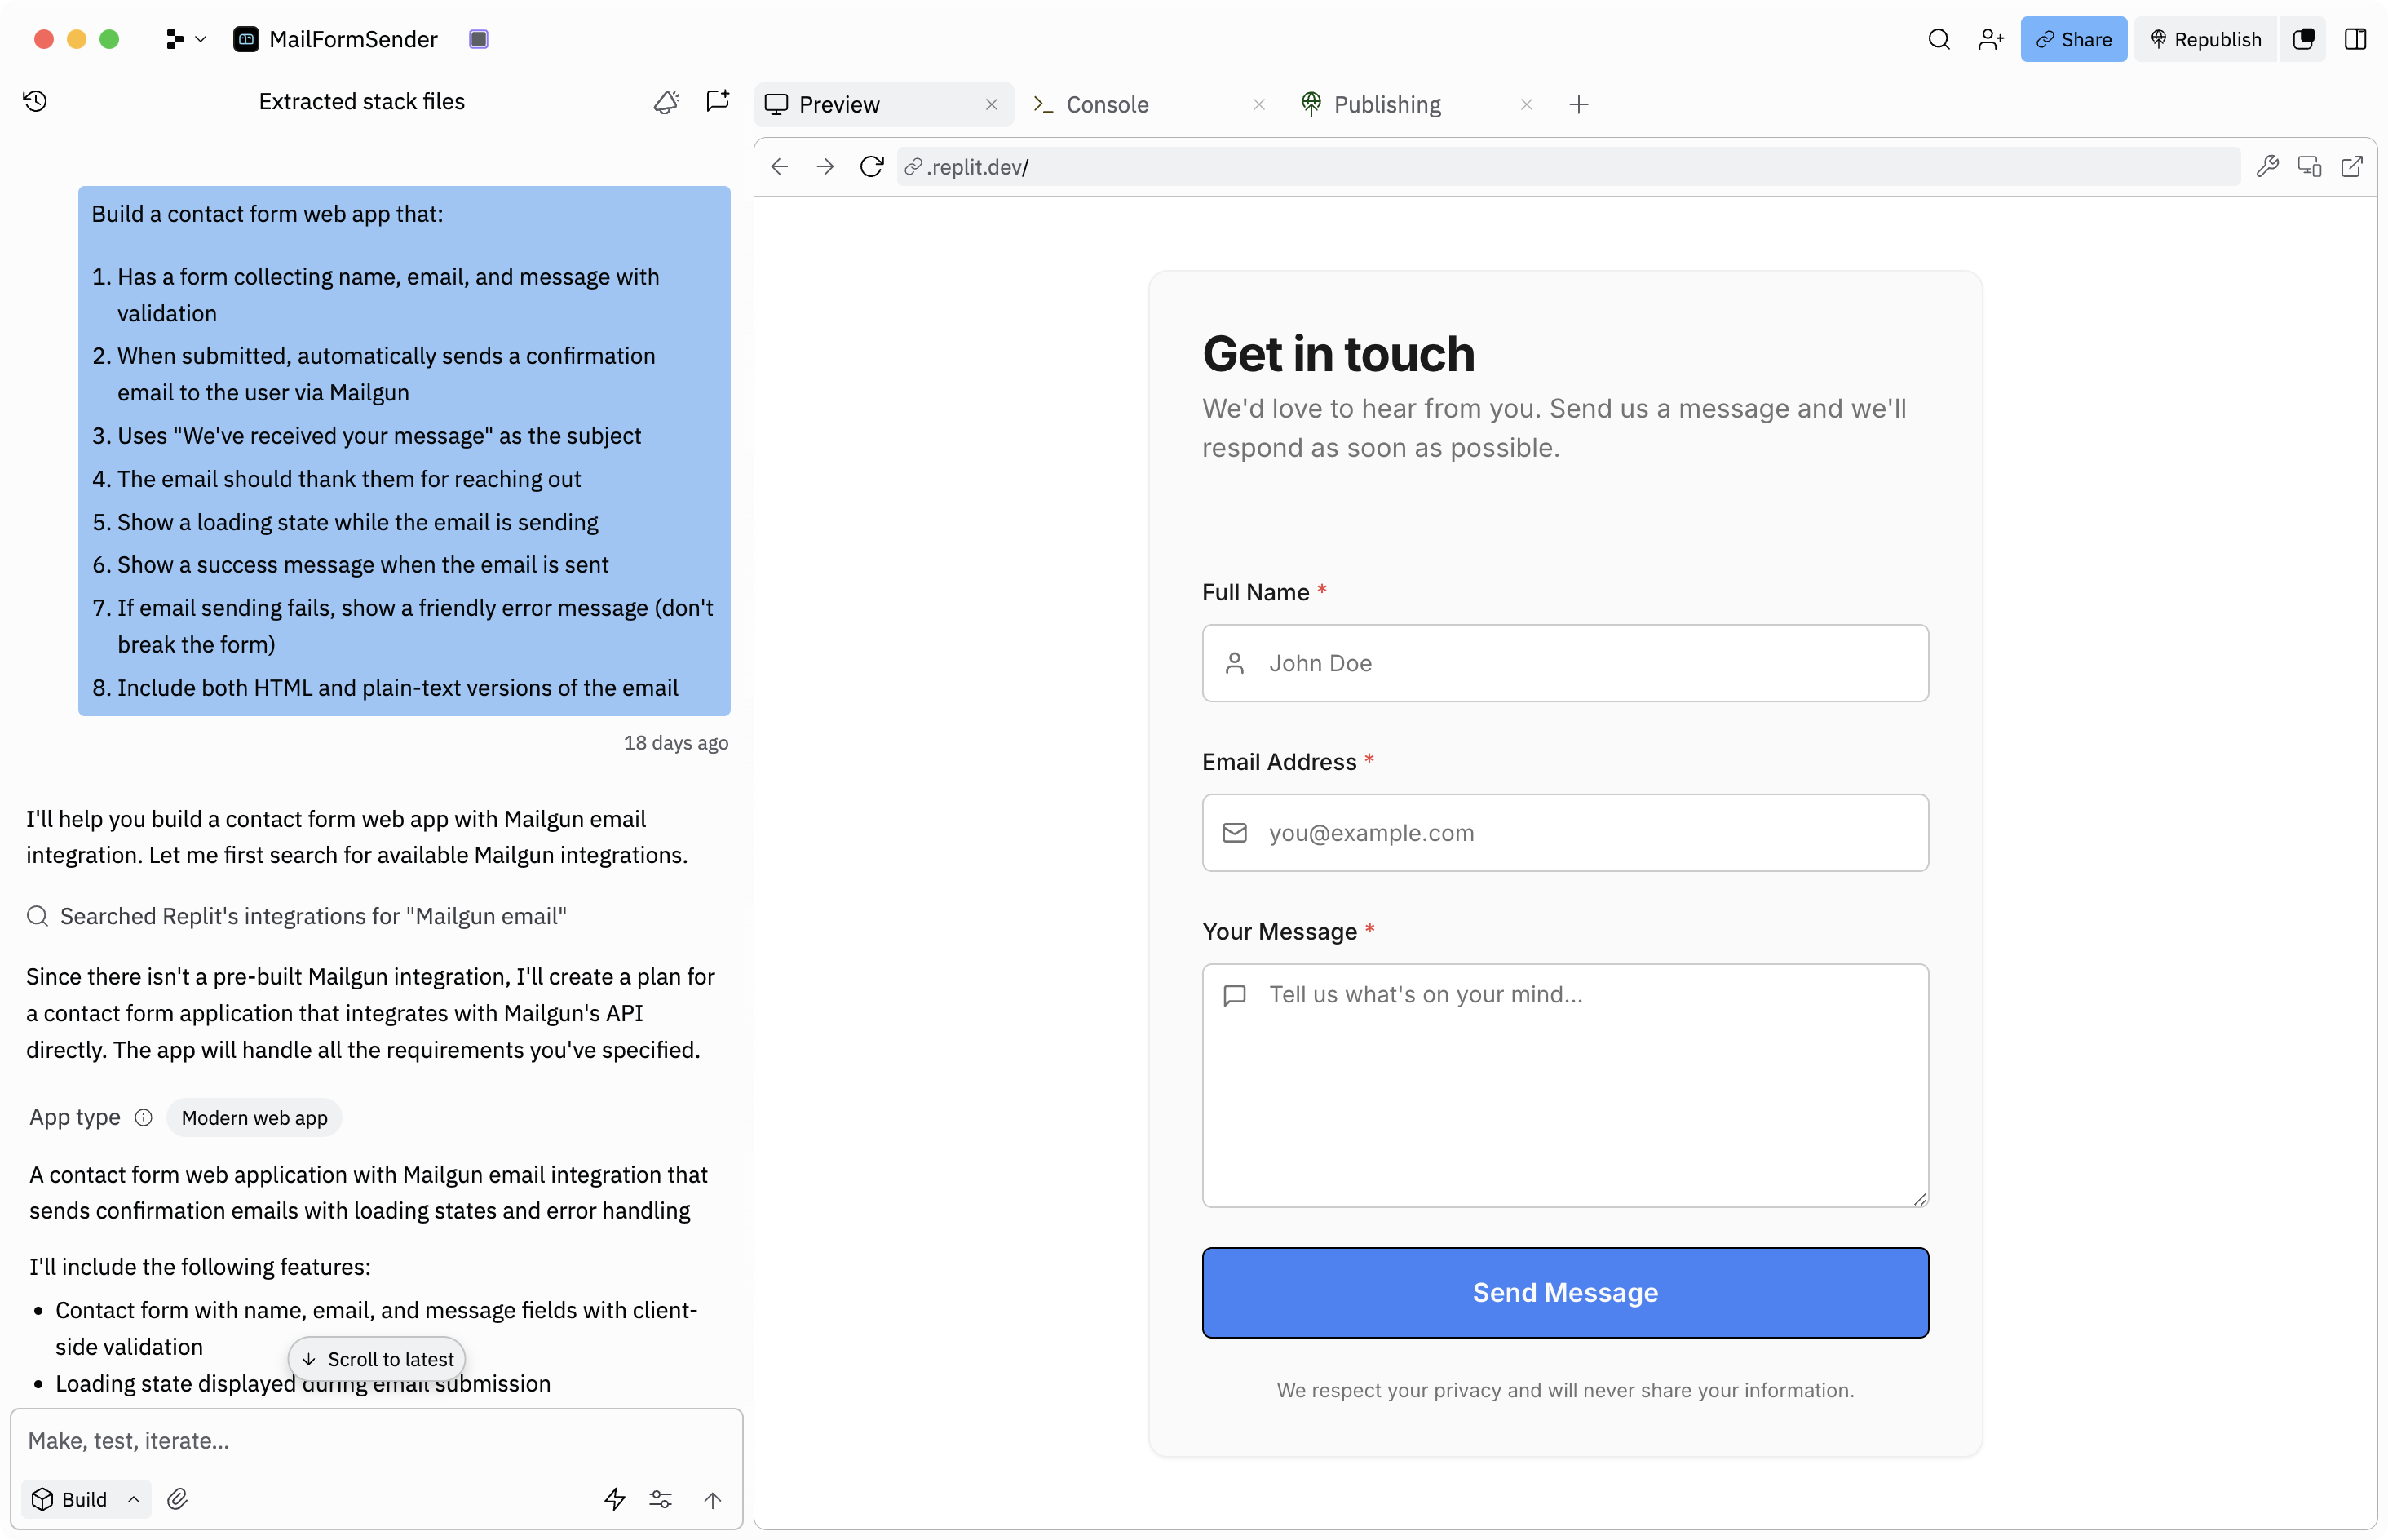Screen dimensions: 2388x1540
Task: Open chat history clock icon
Action: click(x=35, y=101)
